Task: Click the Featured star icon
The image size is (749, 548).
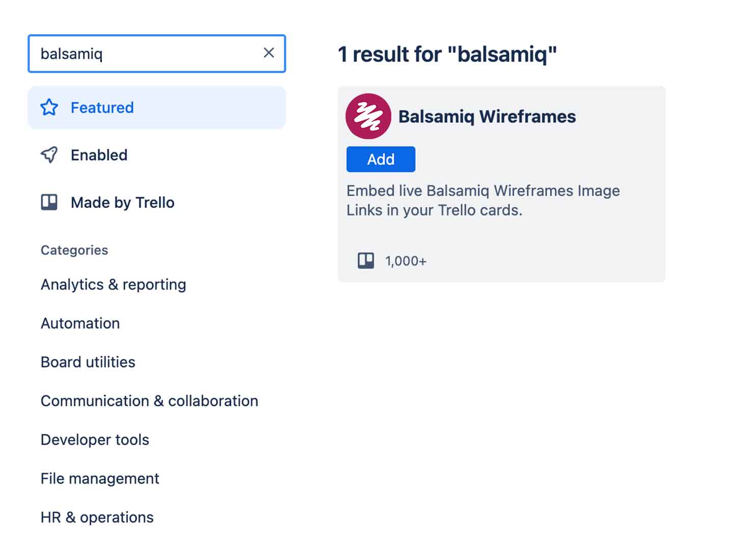Action: click(x=49, y=108)
